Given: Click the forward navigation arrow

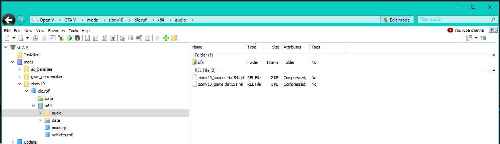Looking at the screenshot, I should coord(21,20).
